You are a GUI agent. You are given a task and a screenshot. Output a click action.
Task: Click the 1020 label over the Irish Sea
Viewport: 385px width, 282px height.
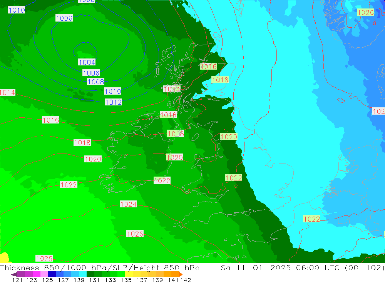pyautogui.click(x=174, y=157)
